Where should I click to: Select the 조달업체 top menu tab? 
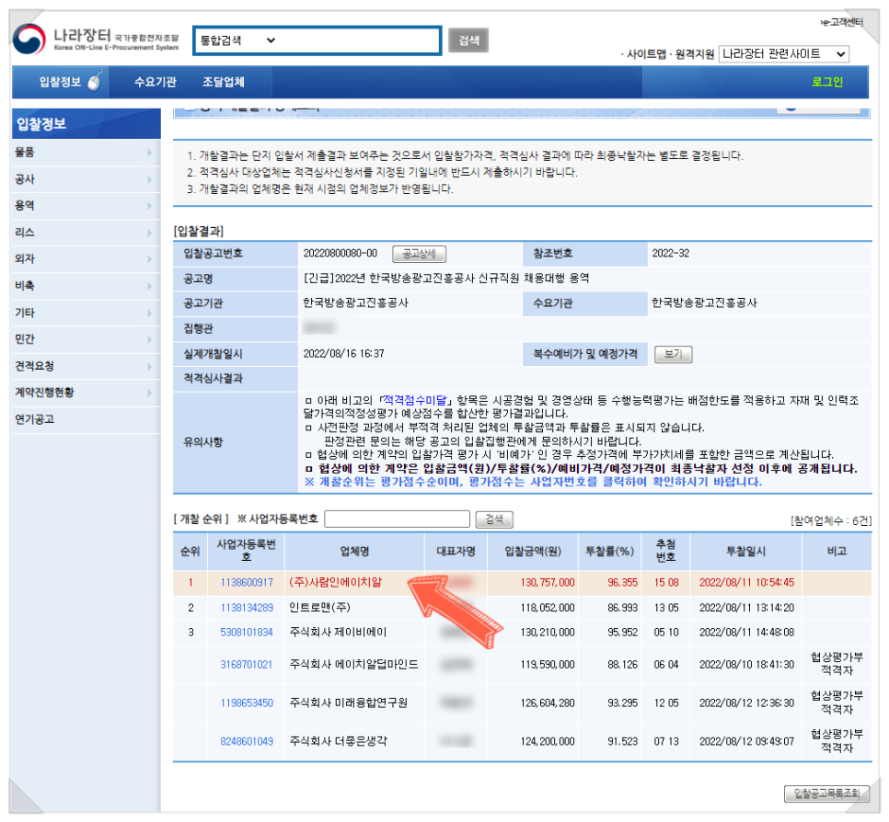(x=224, y=82)
